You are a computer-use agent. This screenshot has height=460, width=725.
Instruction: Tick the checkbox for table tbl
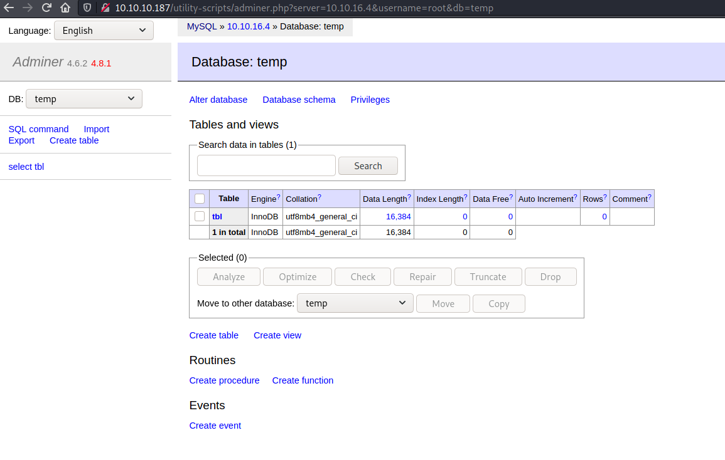[200, 216]
